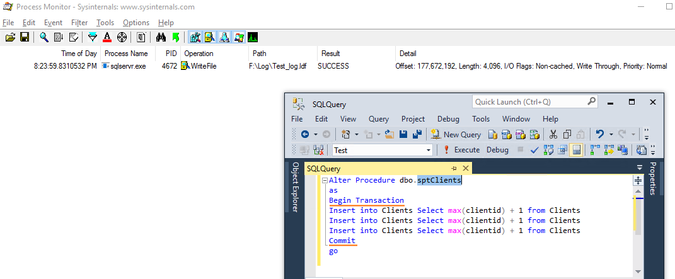The image size is (675, 279).
Task: Toggle event capture magnifier icon
Action: (44, 37)
